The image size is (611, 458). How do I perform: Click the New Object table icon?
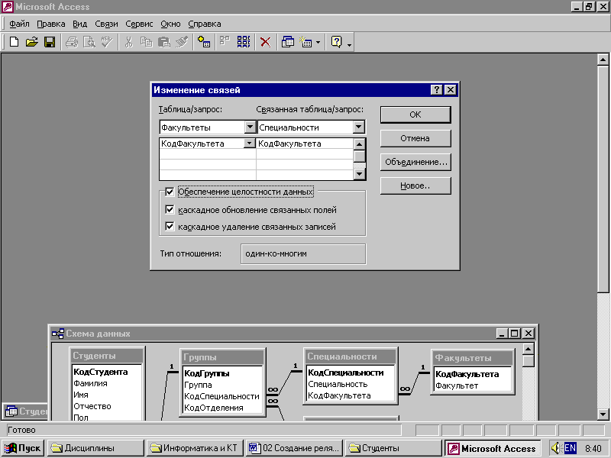[x=306, y=42]
